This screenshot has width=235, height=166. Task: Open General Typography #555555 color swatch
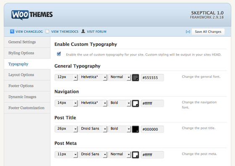tap(136, 78)
